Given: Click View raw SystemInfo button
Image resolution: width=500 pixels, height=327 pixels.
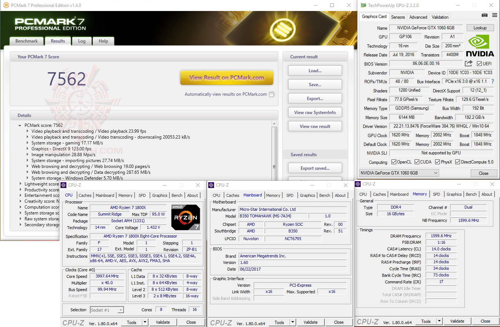Looking at the screenshot, I should coord(315,113).
